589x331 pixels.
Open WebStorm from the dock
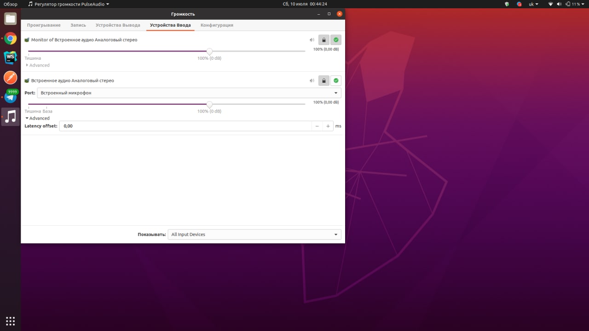click(x=11, y=58)
